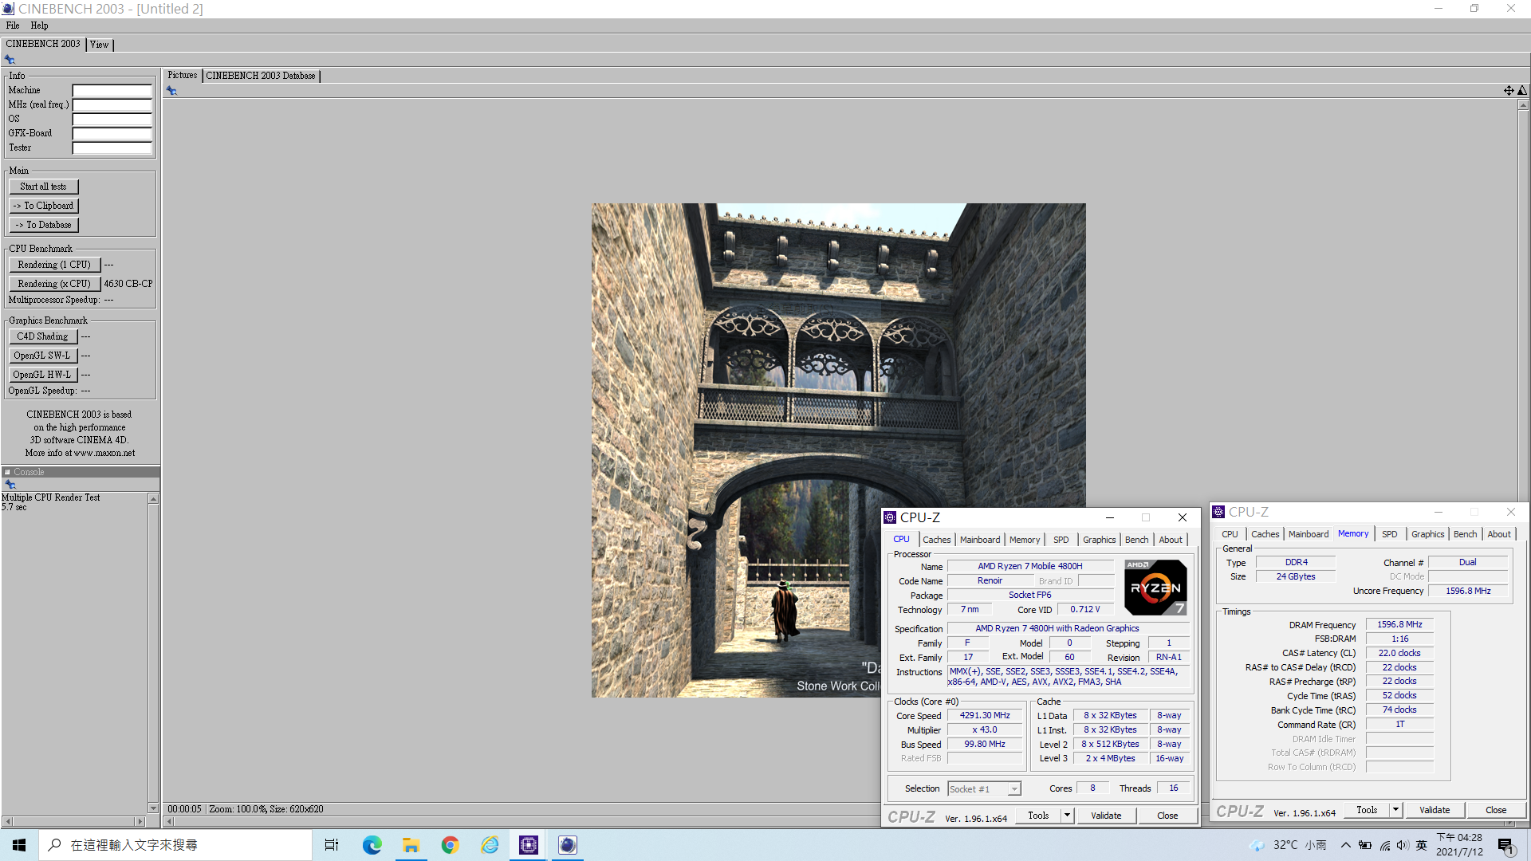The height and width of the screenshot is (861, 1531).
Task: Click the taskbar clock showing 04:28
Action: click(x=1459, y=845)
